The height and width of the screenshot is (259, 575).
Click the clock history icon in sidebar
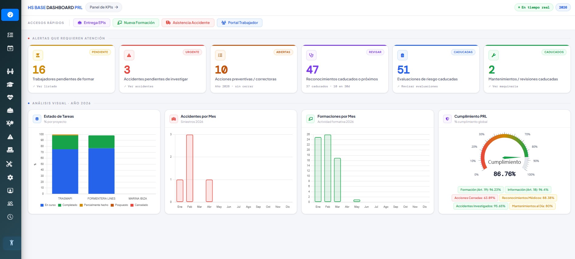[10, 217]
